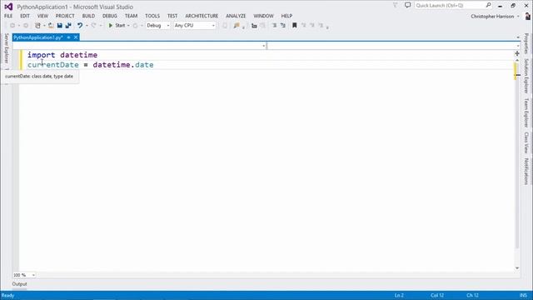Open the TEST menu
The height and width of the screenshot is (300, 533).
click(172, 16)
